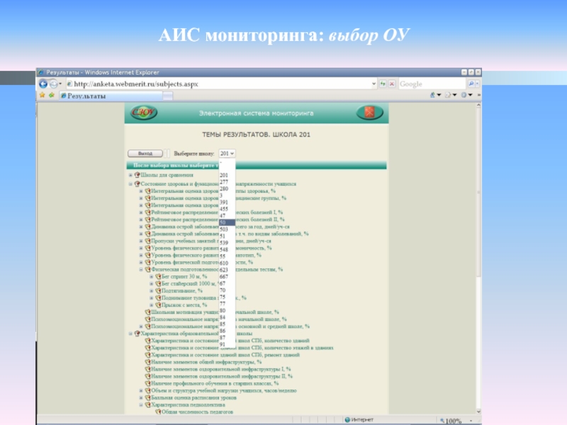Collapse Характеристика педколлектива node
This screenshot has width=567, height=425.
(x=141, y=405)
